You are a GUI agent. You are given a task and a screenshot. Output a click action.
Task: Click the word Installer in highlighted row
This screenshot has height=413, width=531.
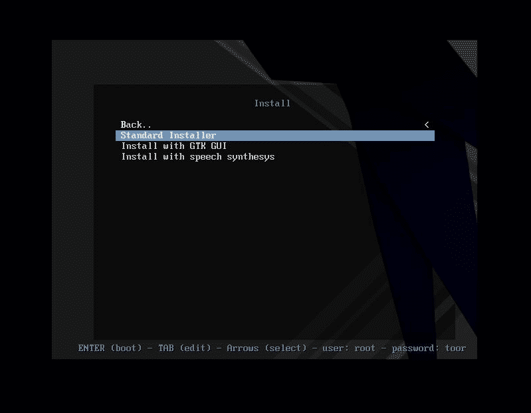point(192,136)
